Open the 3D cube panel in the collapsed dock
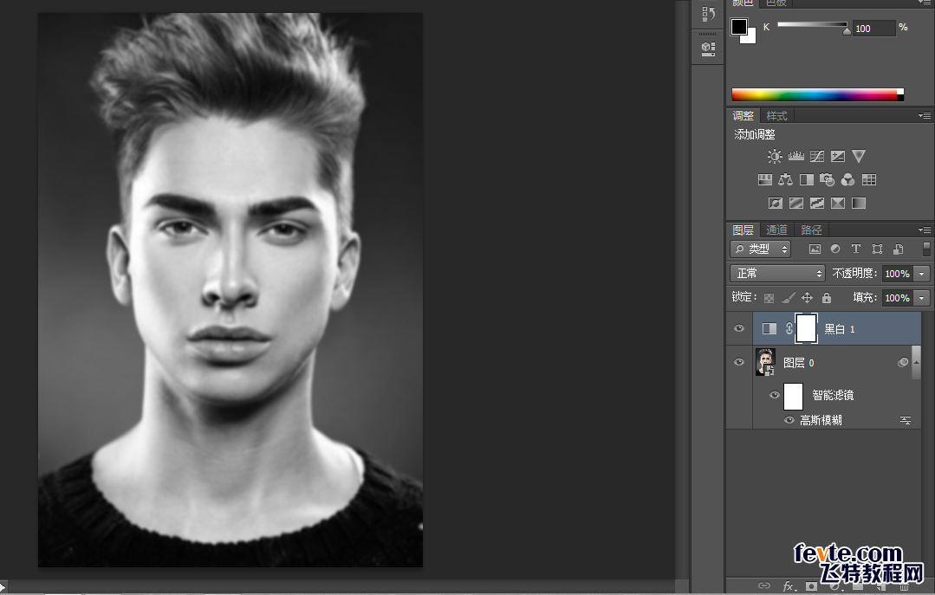The width and height of the screenshot is (935, 595). (x=708, y=49)
